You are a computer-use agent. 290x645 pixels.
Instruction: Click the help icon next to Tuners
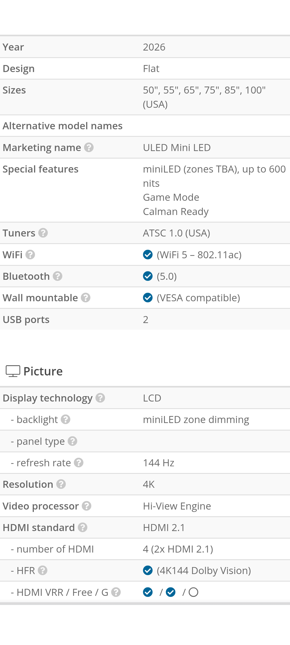pos(43,233)
